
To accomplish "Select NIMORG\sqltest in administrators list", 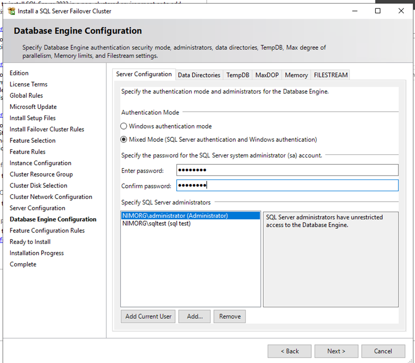I will (x=156, y=224).
